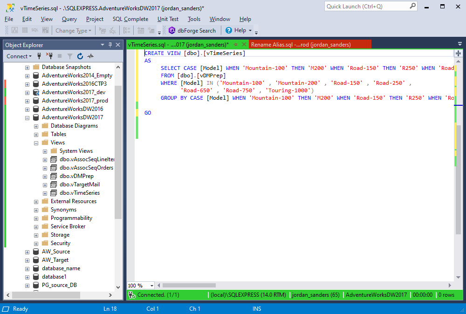Click the dbo.vDMPrep view icon
The height and width of the screenshot is (314, 466).
(54, 176)
